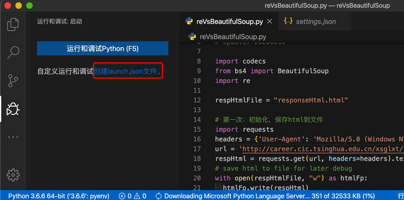Click the "responseHtml.html" string in code
This screenshot has width=404, height=200.
tap(311, 100)
